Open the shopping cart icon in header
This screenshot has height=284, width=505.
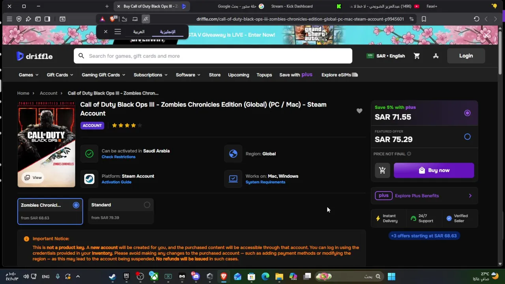click(x=417, y=56)
